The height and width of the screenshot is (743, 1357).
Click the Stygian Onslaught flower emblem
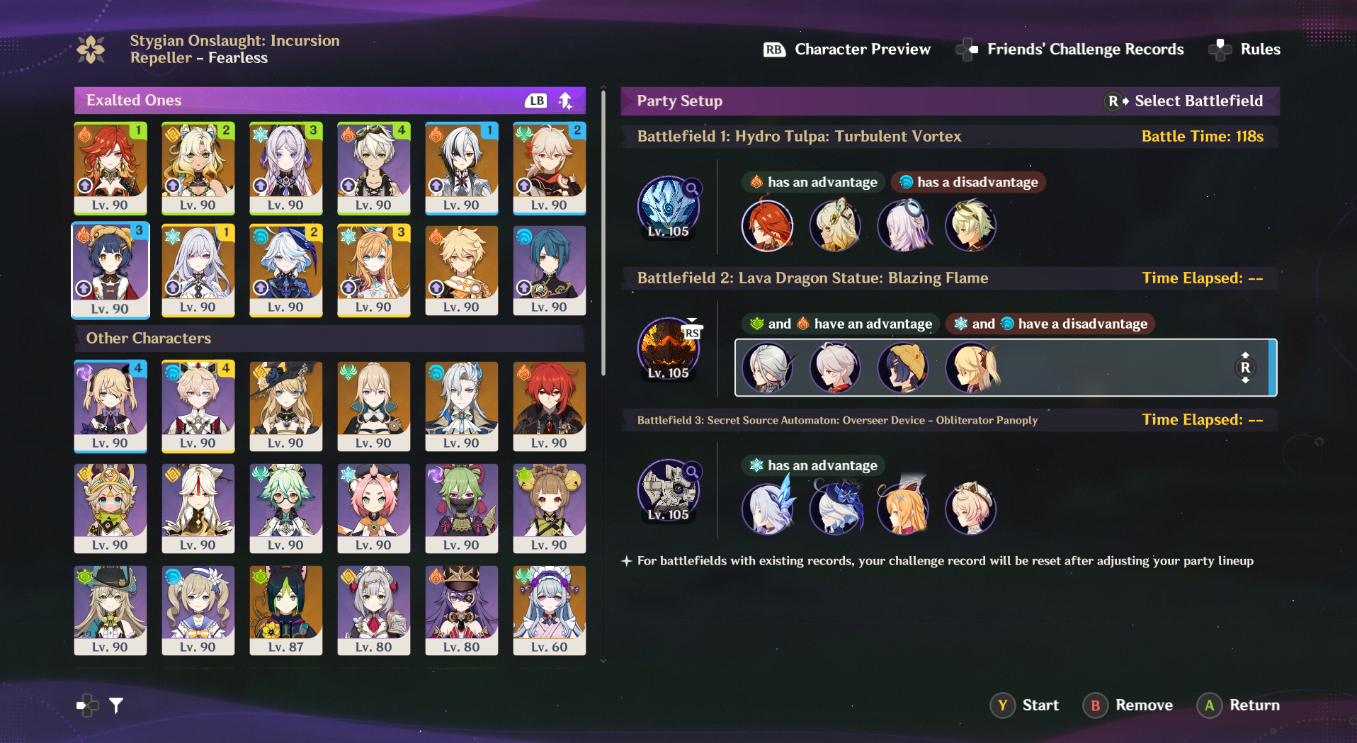click(x=91, y=50)
